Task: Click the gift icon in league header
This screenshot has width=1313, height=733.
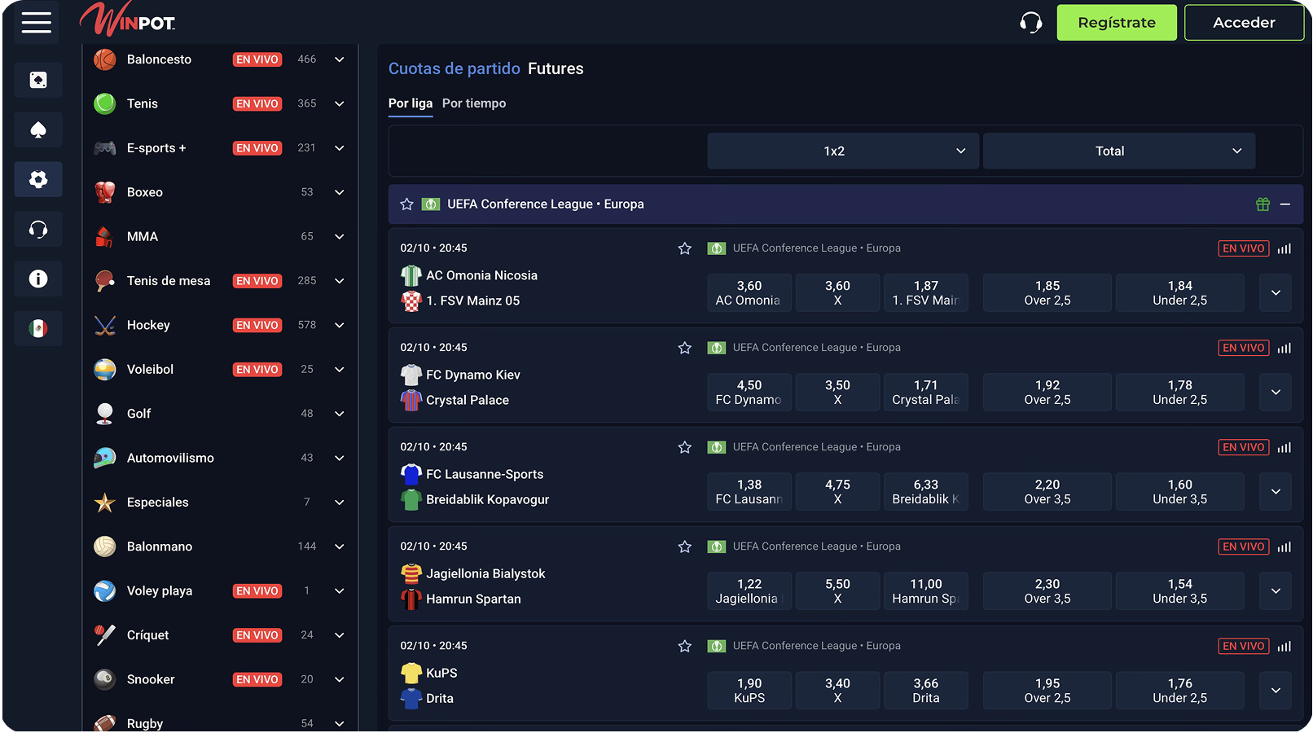Action: [1262, 204]
